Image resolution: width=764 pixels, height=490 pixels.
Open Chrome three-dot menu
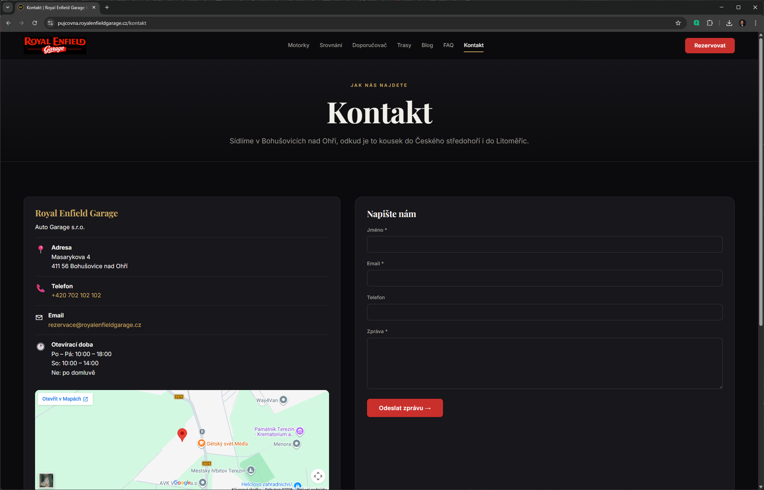tap(756, 23)
